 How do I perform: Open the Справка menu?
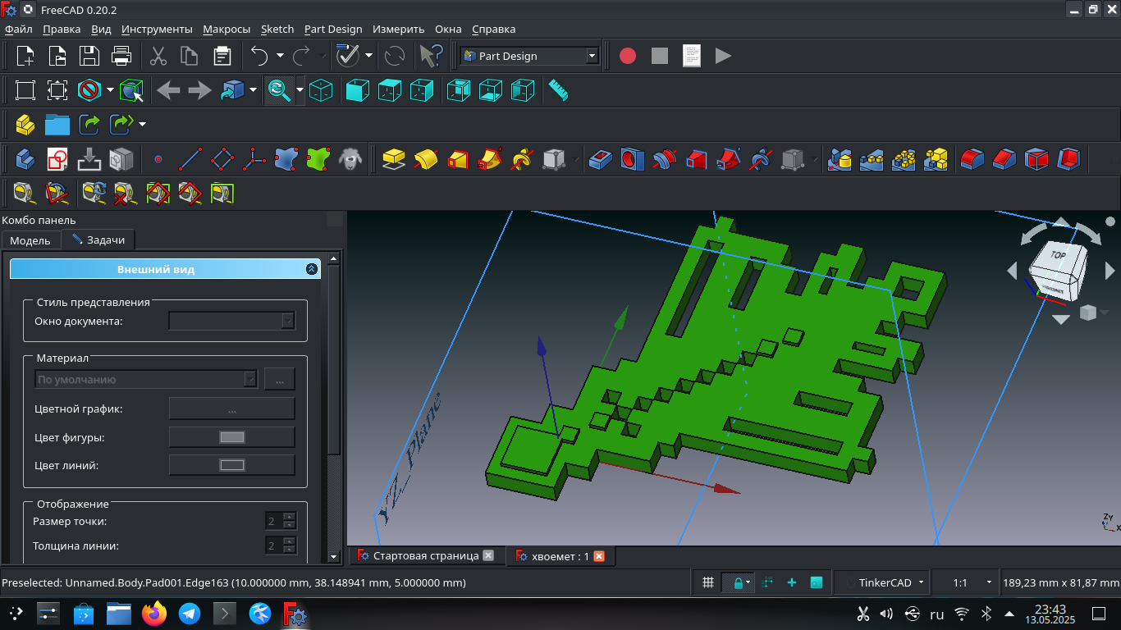pos(494,29)
